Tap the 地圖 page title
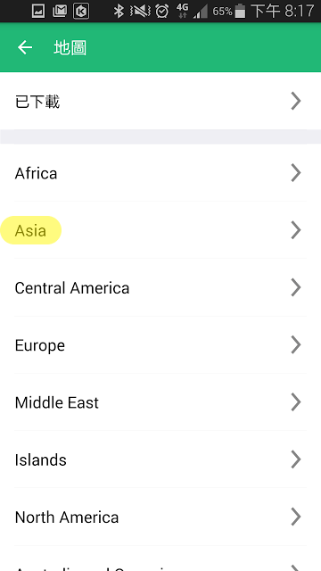This screenshot has height=571, width=321. (x=70, y=47)
